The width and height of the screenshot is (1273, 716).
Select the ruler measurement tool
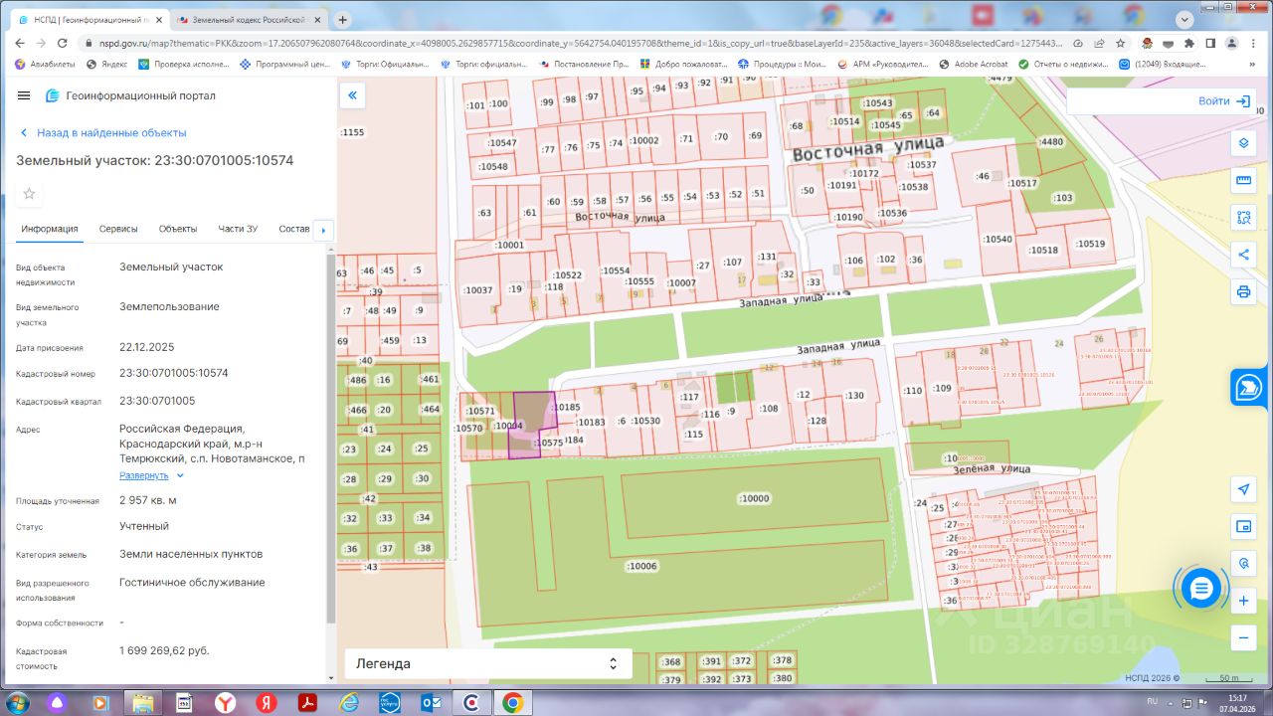pyautogui.click(x=1242, y=180)
